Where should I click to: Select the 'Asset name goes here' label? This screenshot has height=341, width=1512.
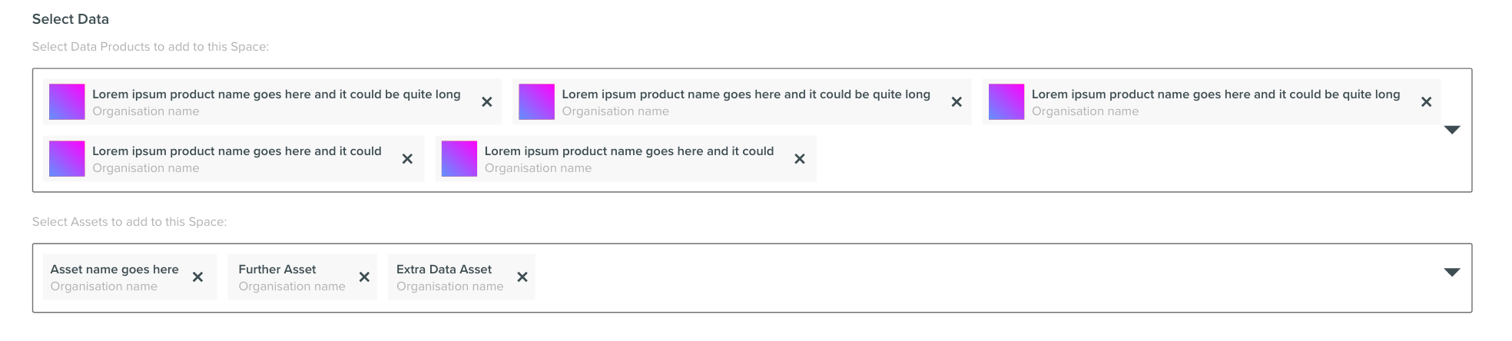[x=114, y=270]
